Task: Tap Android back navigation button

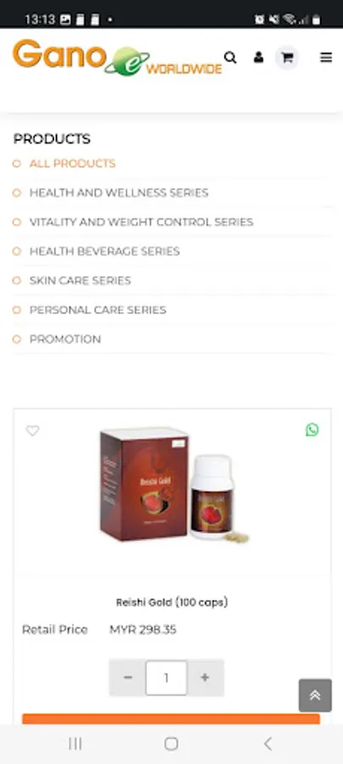Action: tap(267, 744)
